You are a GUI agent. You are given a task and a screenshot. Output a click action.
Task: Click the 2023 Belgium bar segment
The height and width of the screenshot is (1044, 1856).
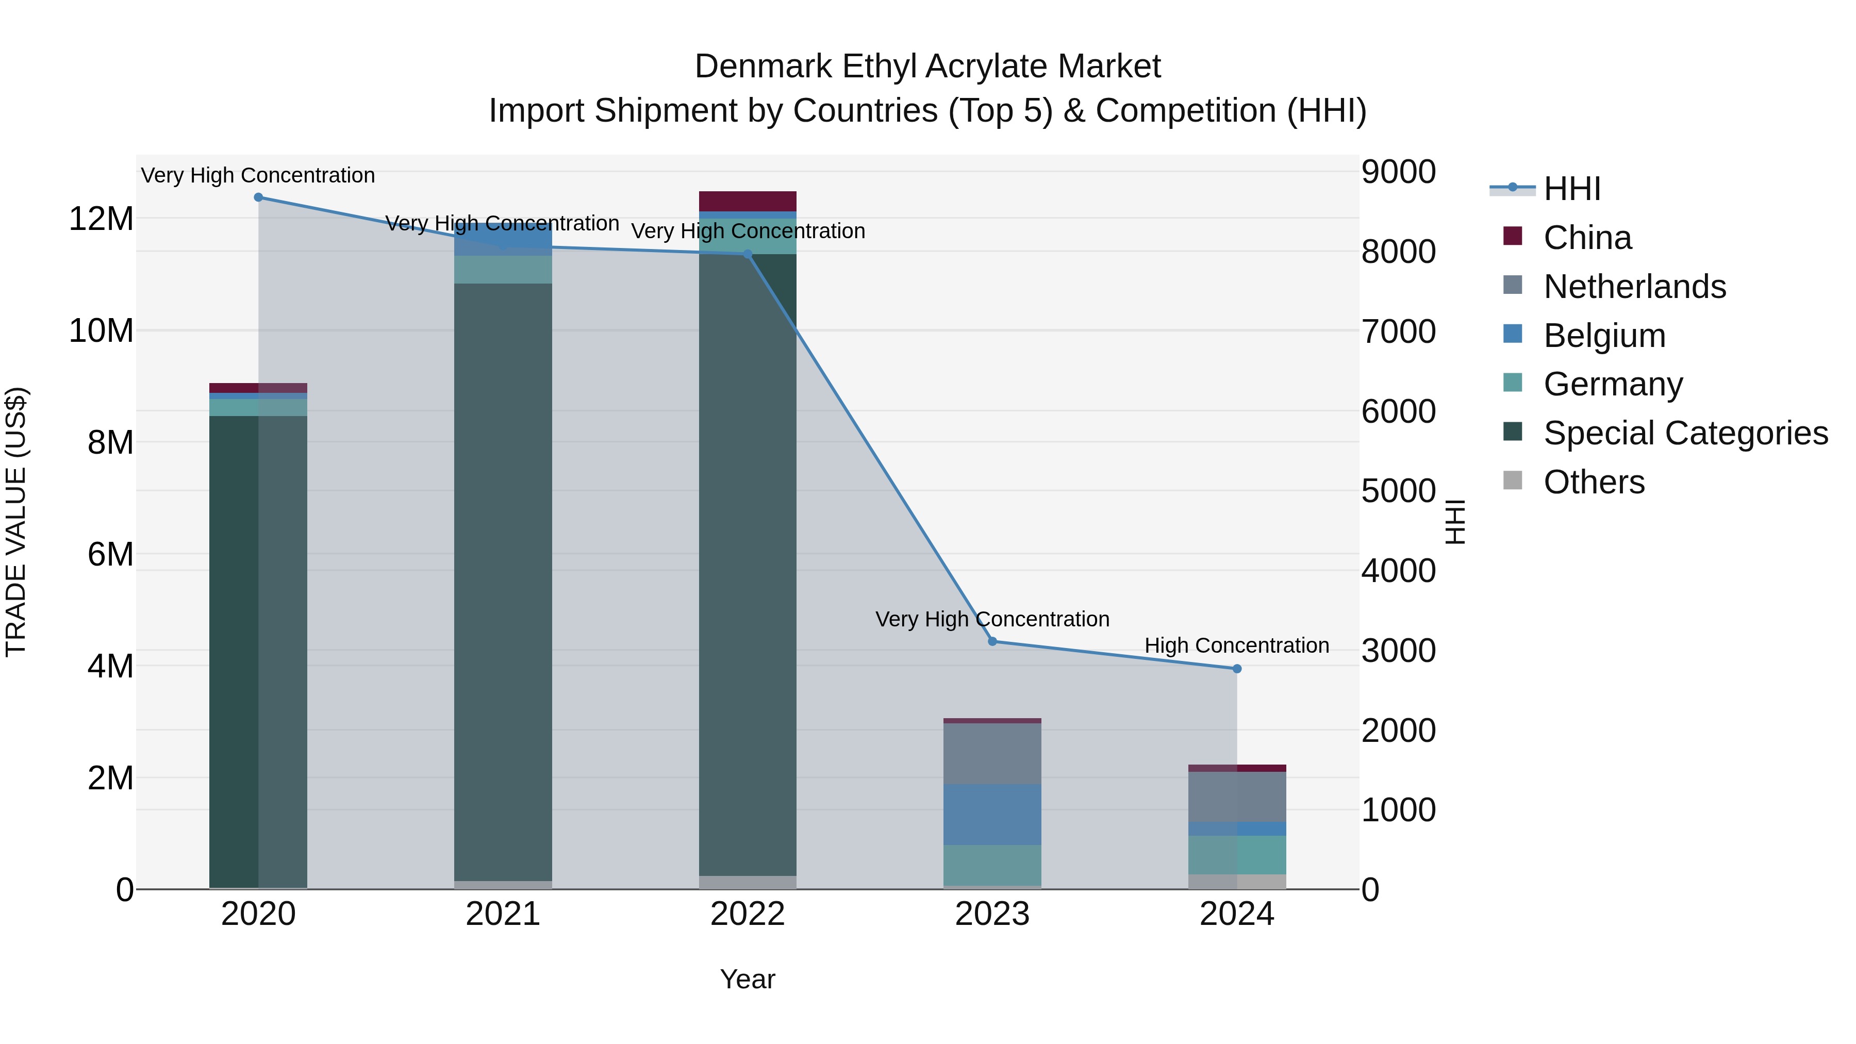click(x=993, y=815)
